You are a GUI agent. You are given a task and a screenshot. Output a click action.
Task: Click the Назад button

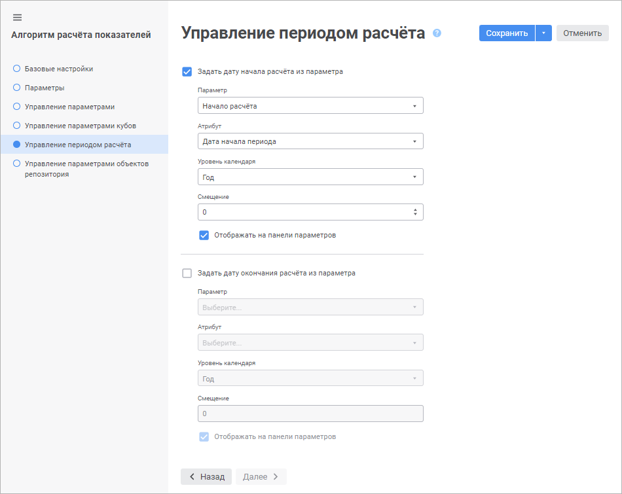coord(206,477)
